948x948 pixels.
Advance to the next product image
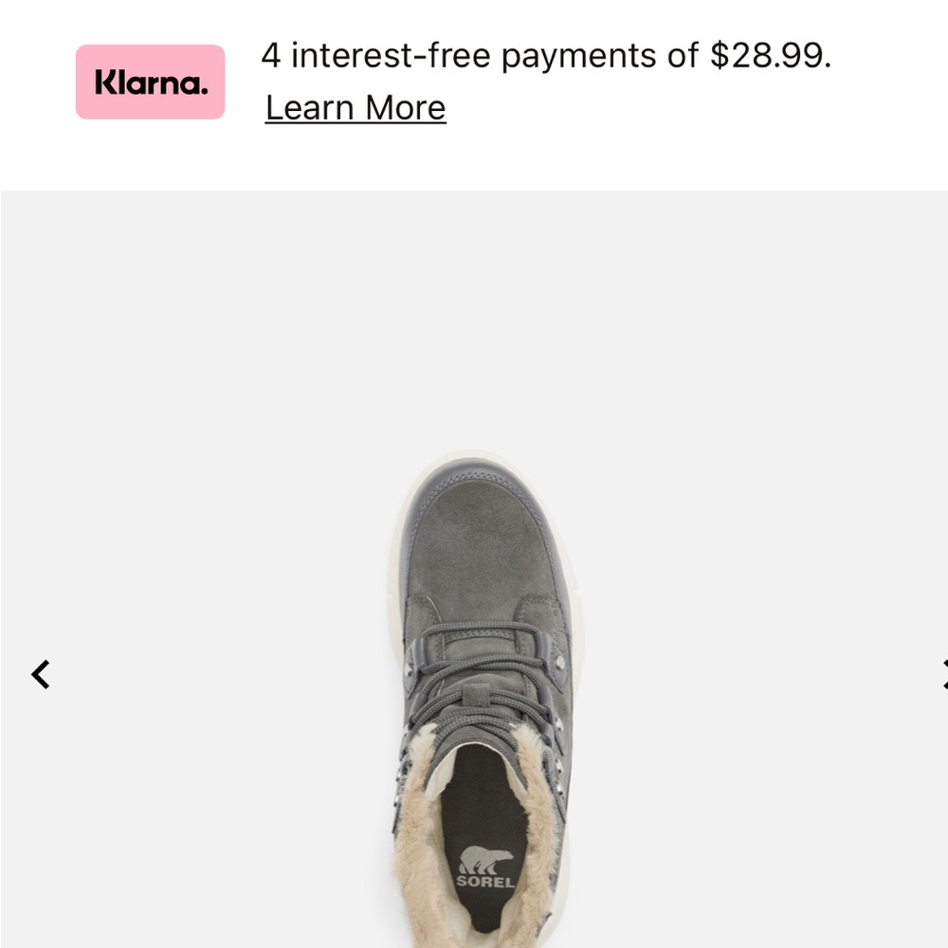pos(943,675)
